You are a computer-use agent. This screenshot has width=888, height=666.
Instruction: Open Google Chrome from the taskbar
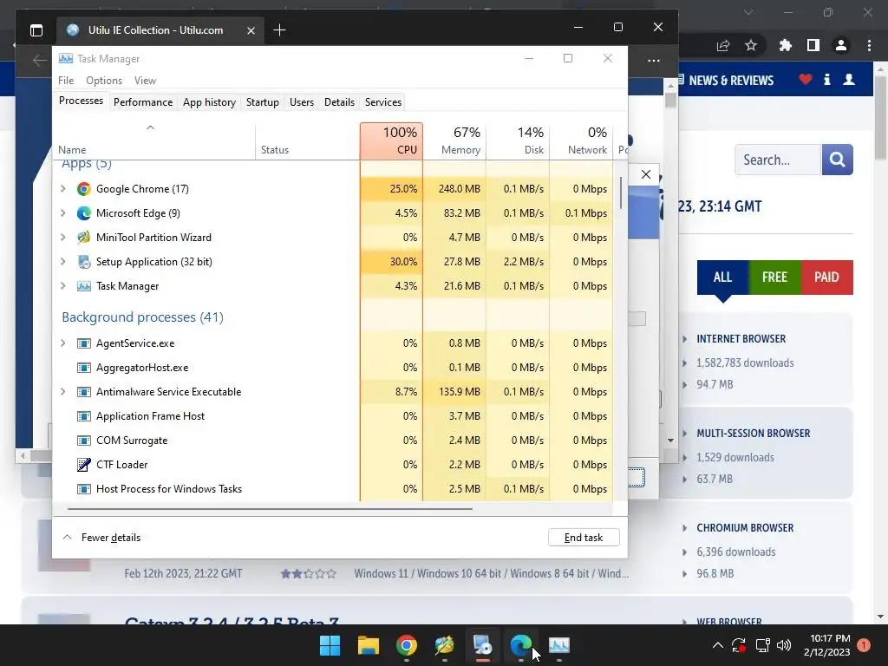(407, 645)
